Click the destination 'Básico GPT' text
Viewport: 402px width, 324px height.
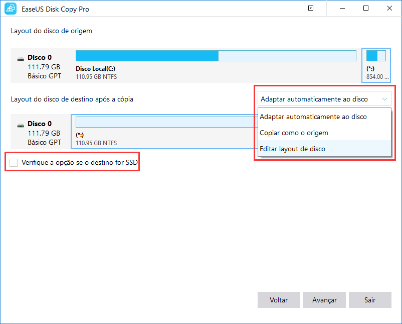click(x=44, y=142)
